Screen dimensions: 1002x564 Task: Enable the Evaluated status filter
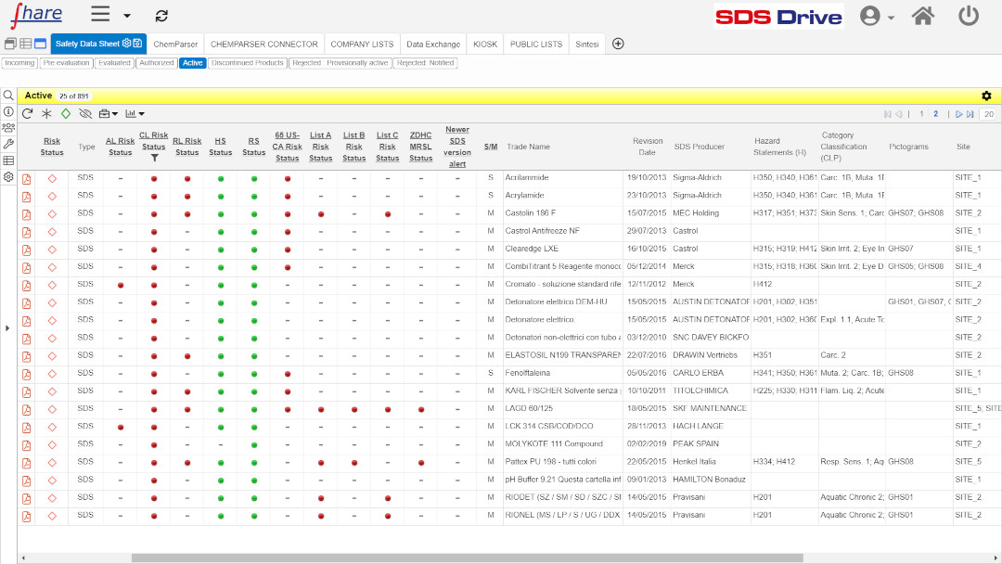pos(116,63)
